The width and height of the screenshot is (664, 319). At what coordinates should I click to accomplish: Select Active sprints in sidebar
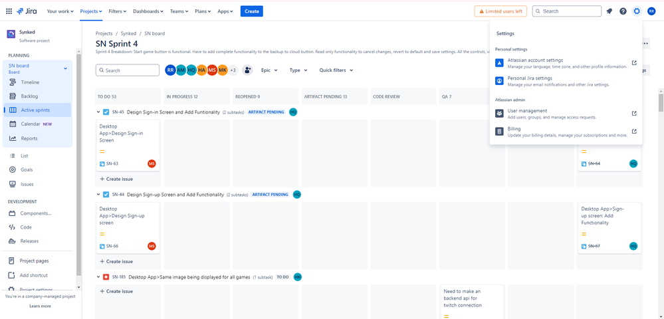37,110
